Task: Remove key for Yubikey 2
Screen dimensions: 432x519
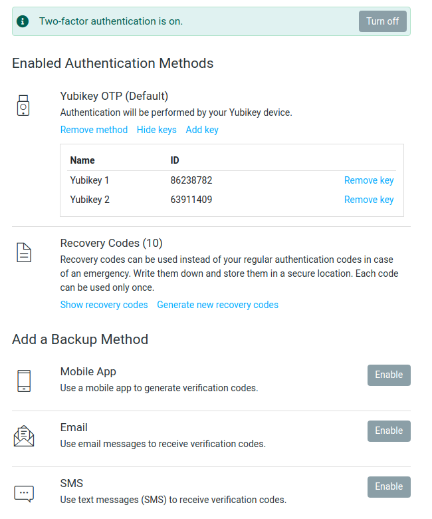Action: [x=369, y=200]
